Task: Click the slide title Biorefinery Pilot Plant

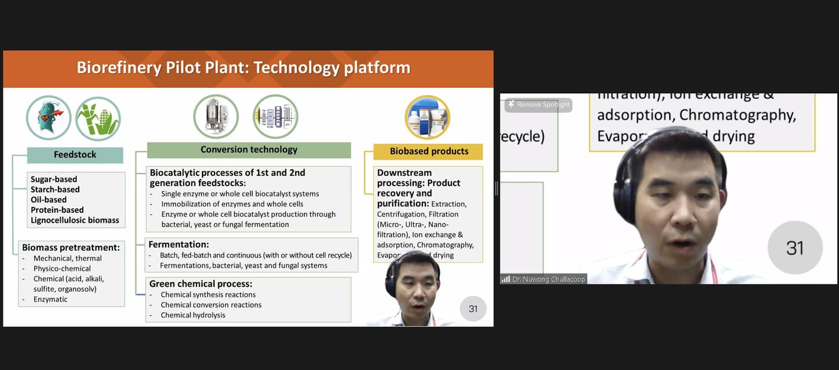Action: 244,68
